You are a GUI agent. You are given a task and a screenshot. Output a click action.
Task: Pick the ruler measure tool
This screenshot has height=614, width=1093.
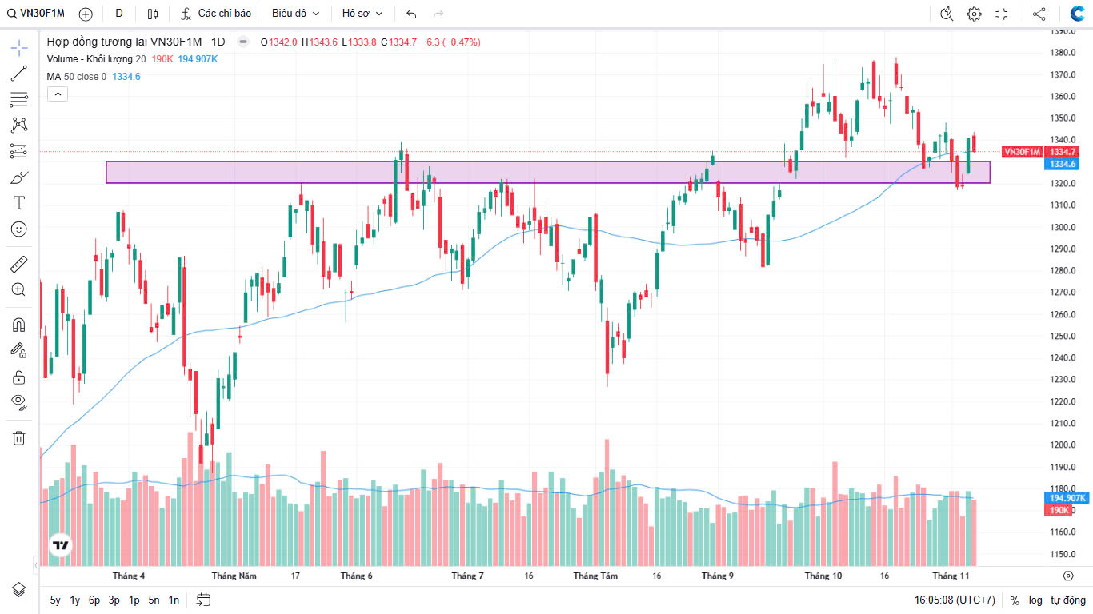tap(19, 263)
